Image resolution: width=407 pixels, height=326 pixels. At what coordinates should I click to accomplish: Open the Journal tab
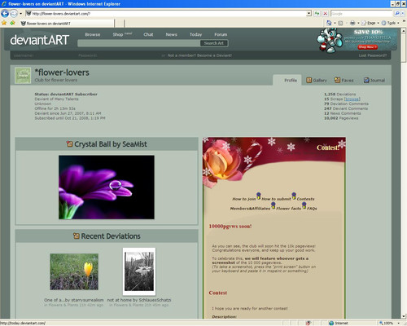coord(374,81)
